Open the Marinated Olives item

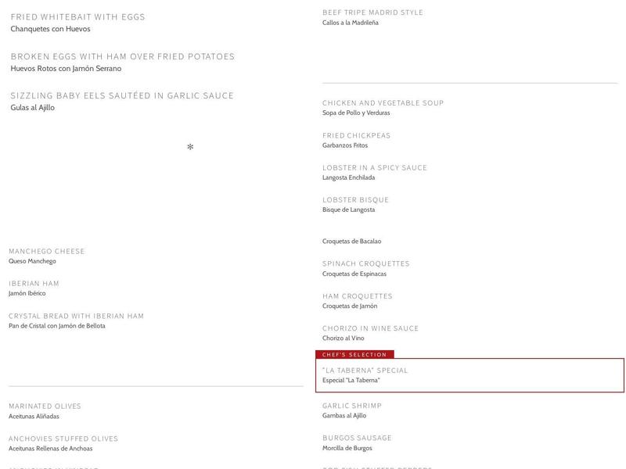pos(45,406)
